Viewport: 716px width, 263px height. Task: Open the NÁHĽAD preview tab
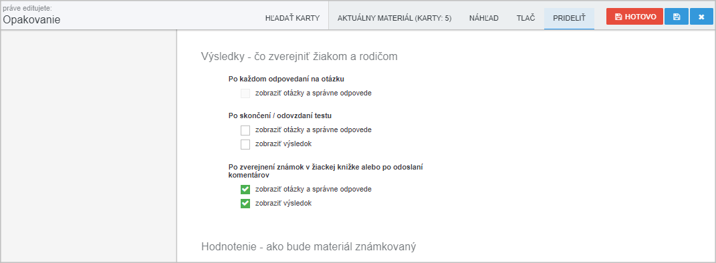point(483,18)
